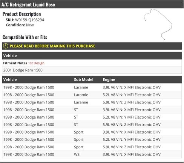This screenshot has height=163, width=184.
Task: Click the 'PLEASE READ BEFORE MAKING THIS PURCHASE' notice
Action: tap(52, 46)
